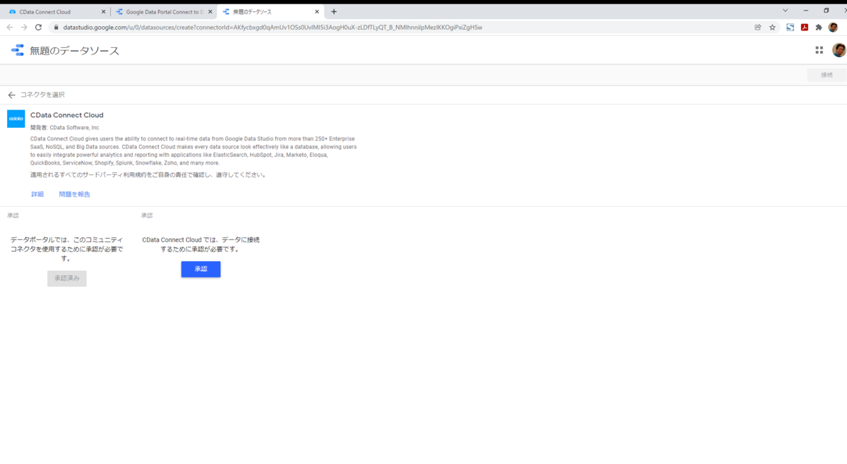This screenshot has width=847, height=464.
Task: Open the tab search chevron
Action: [785, 11]
